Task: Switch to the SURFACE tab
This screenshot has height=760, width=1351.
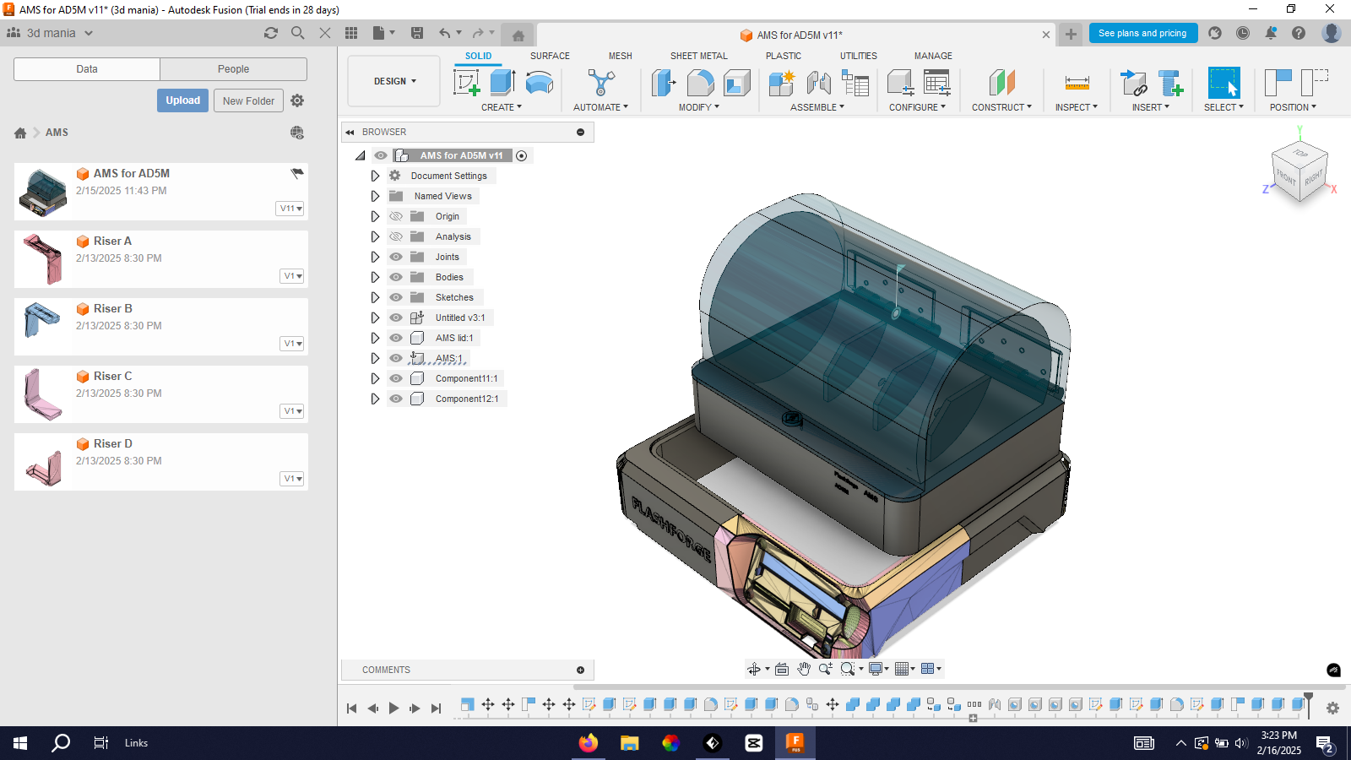Action: (550, 56)
